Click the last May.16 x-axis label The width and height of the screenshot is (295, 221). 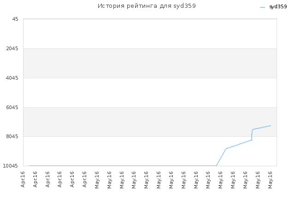click(270, 180)
